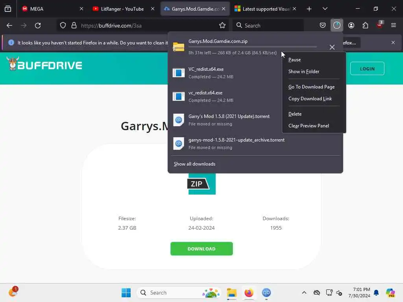This screenshot has height=302, width=403.
Task: Click Show all downloads
Action: coord(194,164)
